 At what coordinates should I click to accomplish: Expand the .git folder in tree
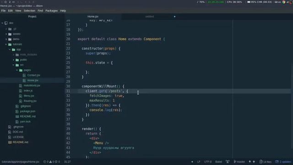pos(6,29)
